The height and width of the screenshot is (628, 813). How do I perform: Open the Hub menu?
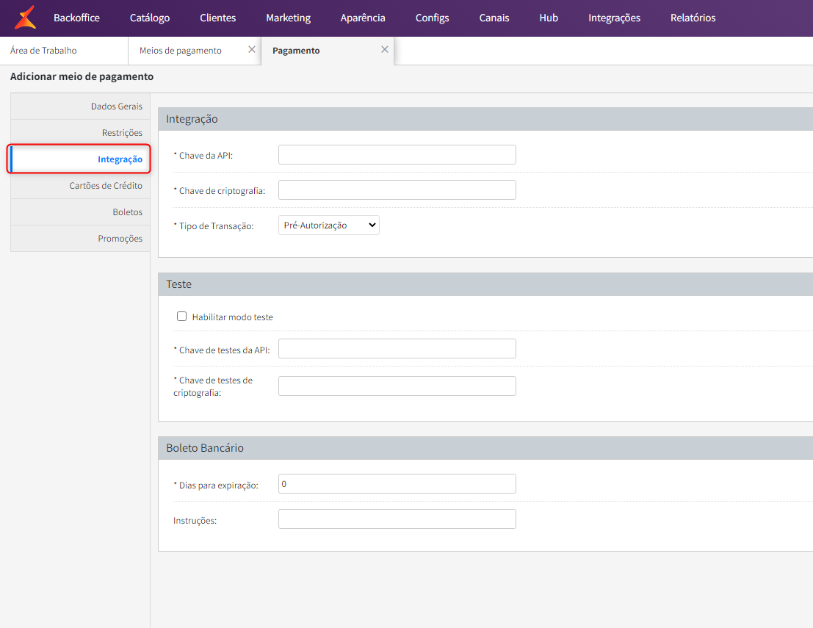(x=549, y=18)
